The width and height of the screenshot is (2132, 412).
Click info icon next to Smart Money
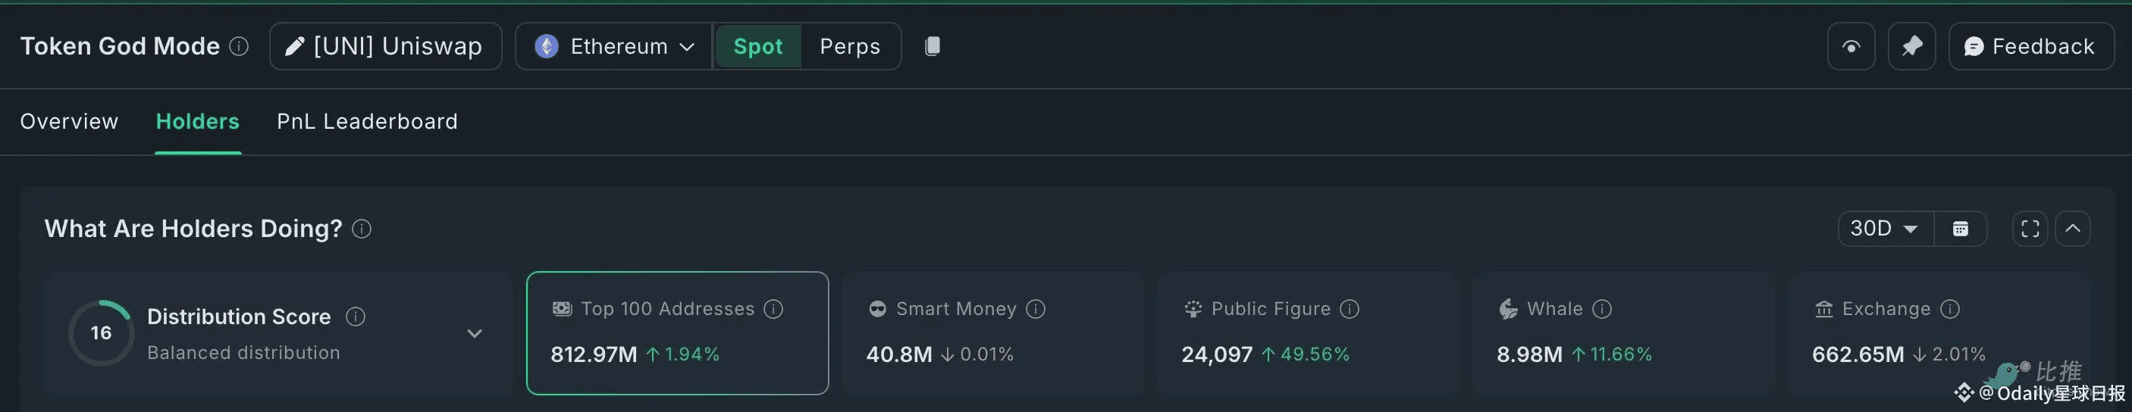pos(1036,310)
